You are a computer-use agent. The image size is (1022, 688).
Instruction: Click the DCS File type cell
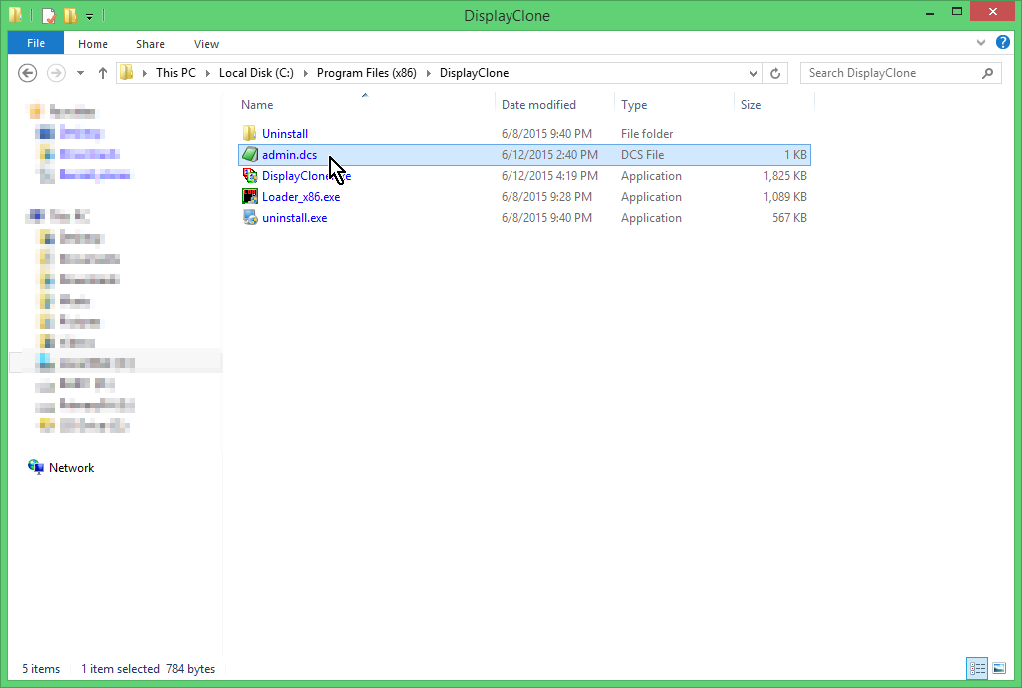(642, 155)
